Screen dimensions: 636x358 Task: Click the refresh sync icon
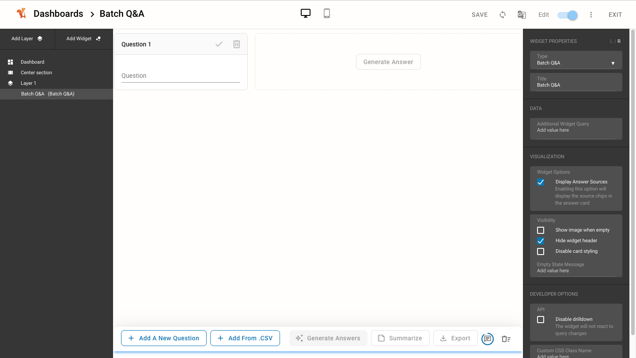(503, 15)
